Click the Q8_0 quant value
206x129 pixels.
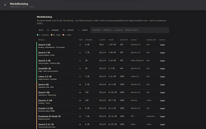[x=102, y=45]
